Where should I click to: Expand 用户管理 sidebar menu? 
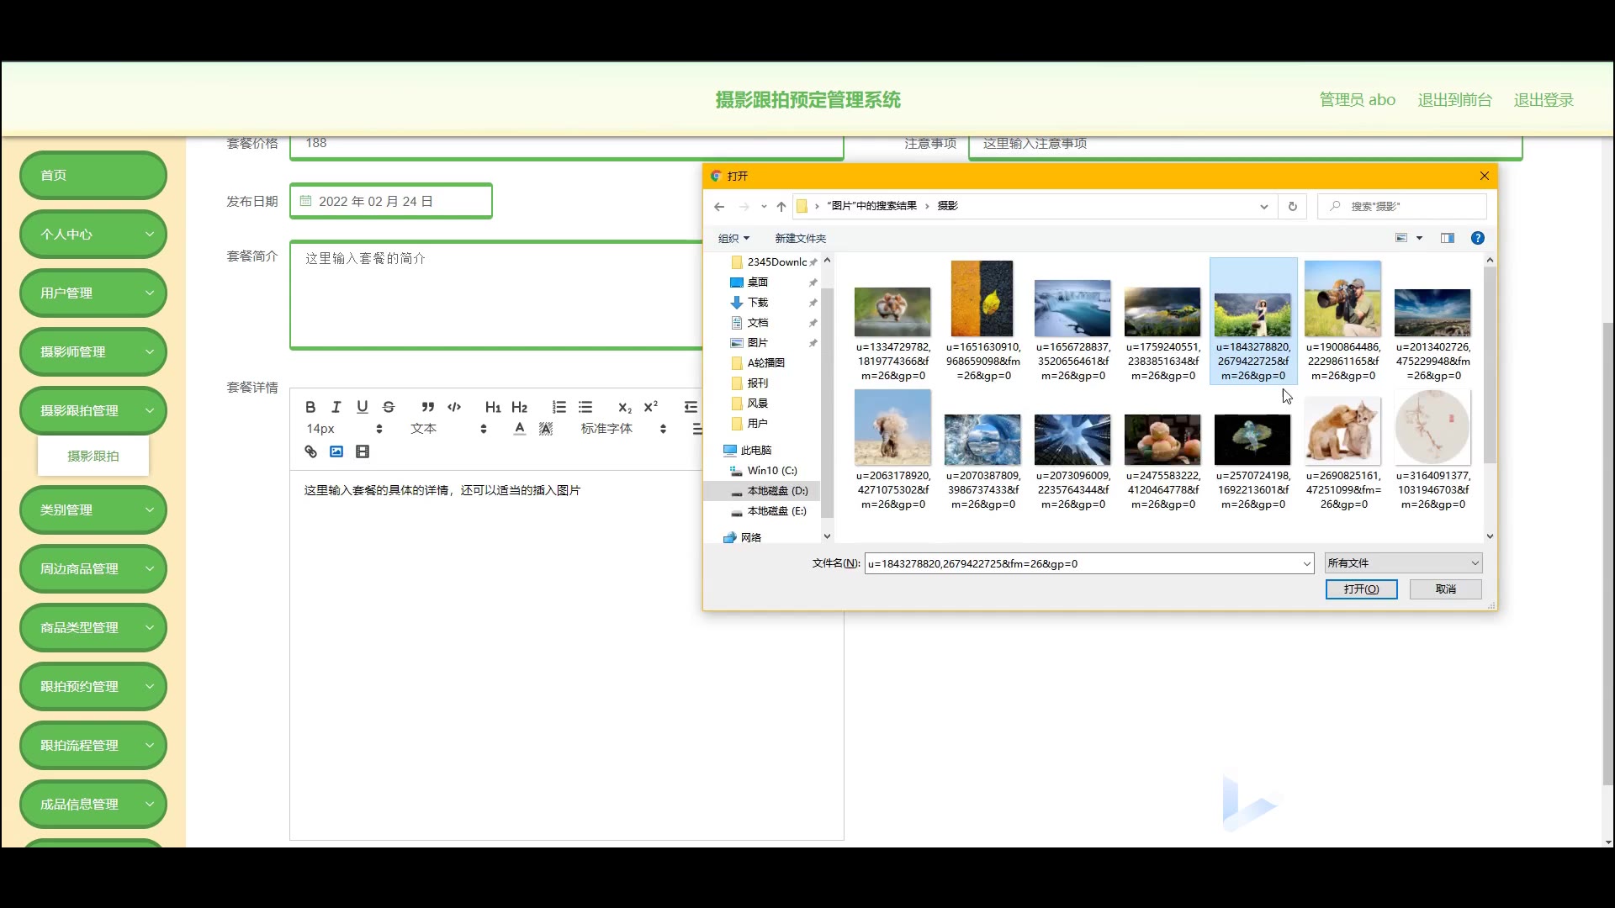(x=93, y=293)
